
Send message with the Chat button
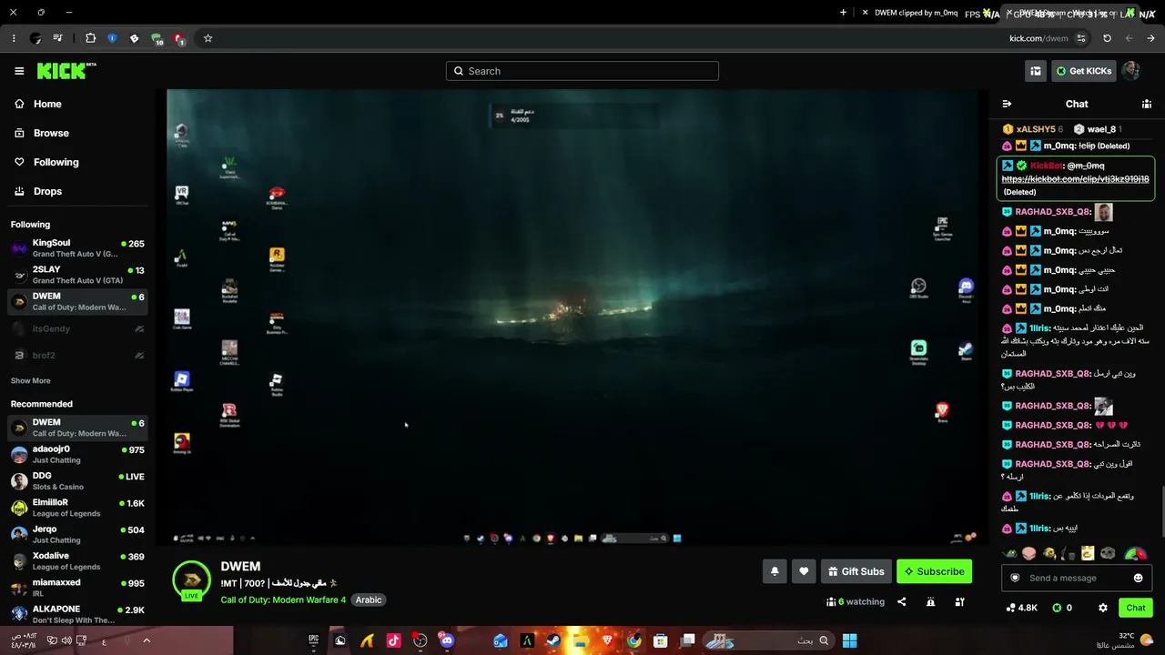tap(1136, 608)
